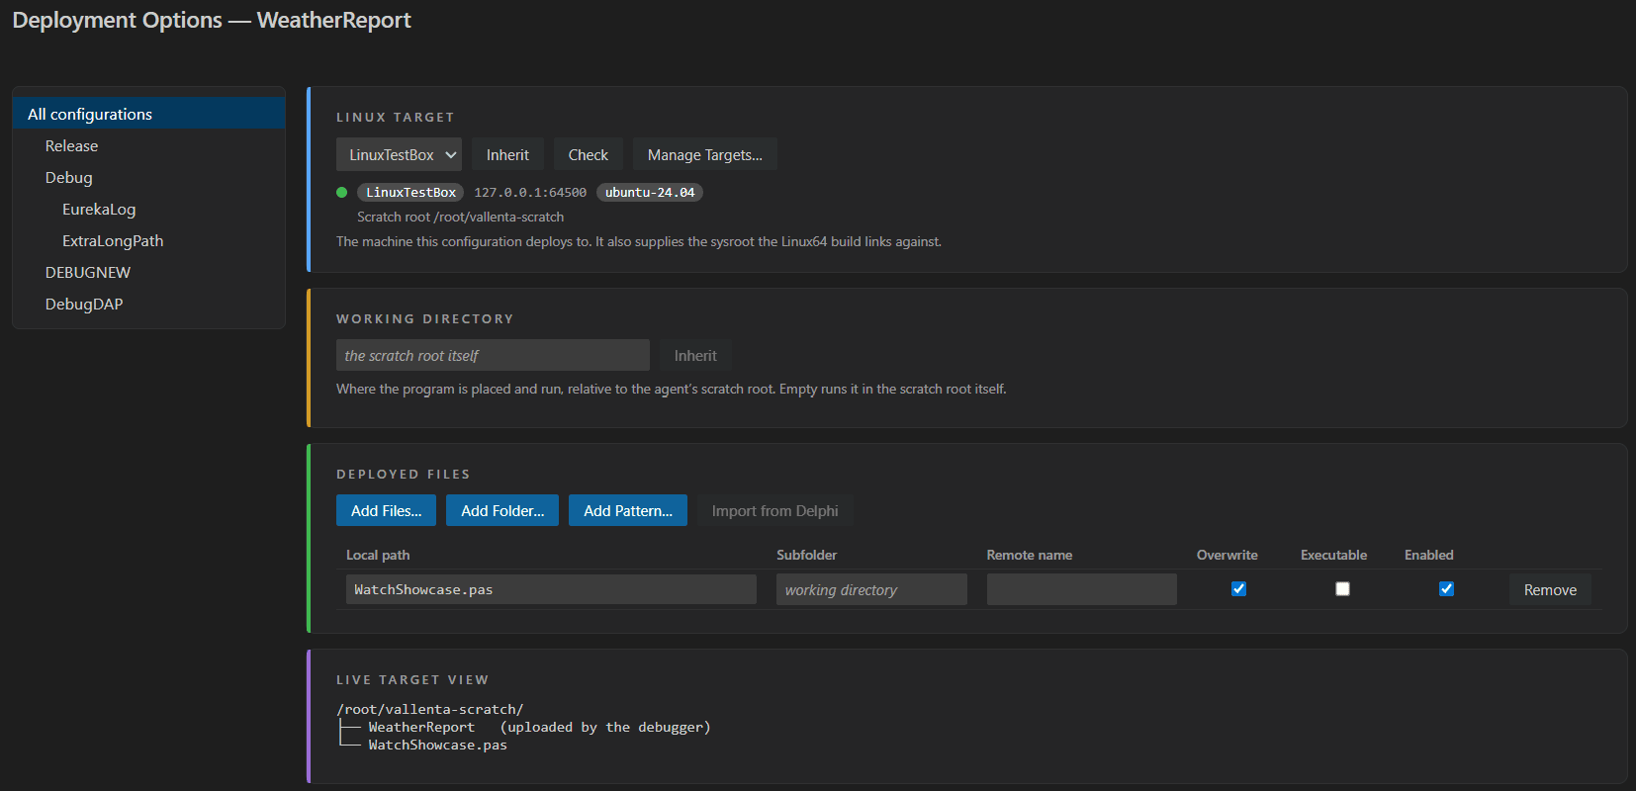
Task: Click the green target status dot
Action: [x=342, y=193]
